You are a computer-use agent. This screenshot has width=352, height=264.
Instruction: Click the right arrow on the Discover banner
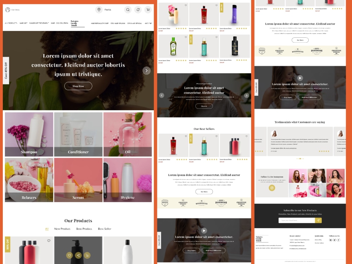[246, 95]
